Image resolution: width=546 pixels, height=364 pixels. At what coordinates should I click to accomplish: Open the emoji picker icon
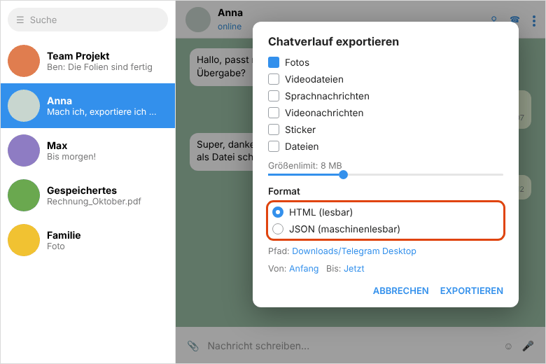tap(508, 346)
